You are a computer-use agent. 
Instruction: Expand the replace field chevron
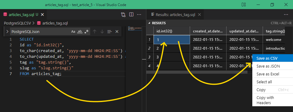pyautogui.click(x=7, y=32)
